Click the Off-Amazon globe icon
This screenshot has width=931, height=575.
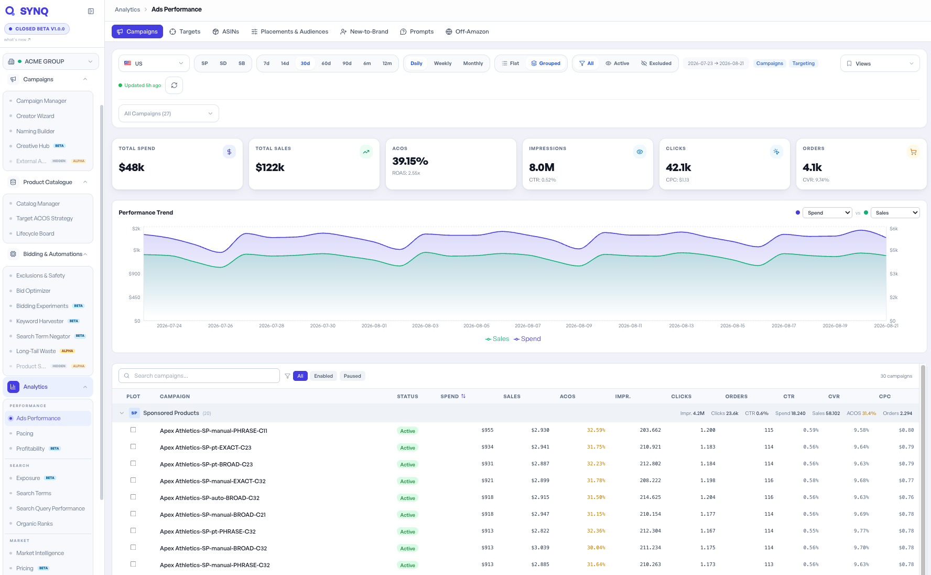click(449, 31)
